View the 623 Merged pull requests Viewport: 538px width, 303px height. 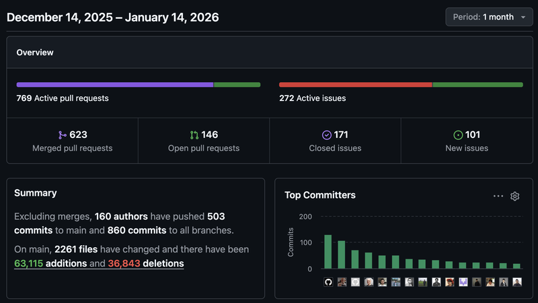pos(72,141)
